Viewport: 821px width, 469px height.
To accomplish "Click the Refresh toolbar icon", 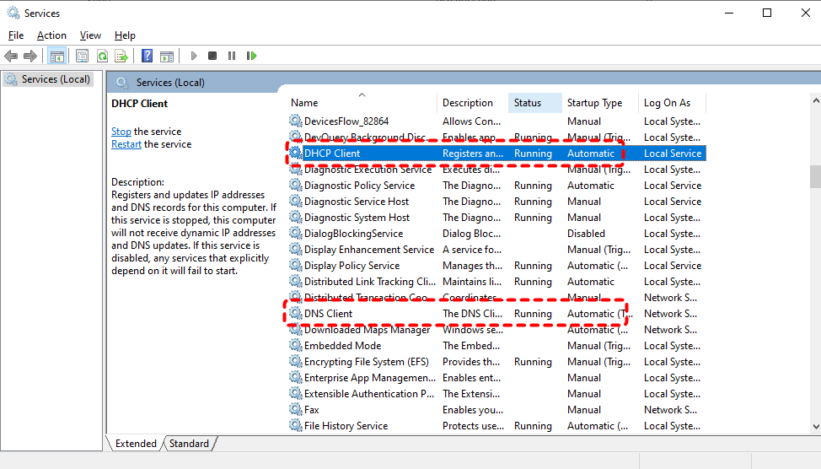I will (102, 56).
